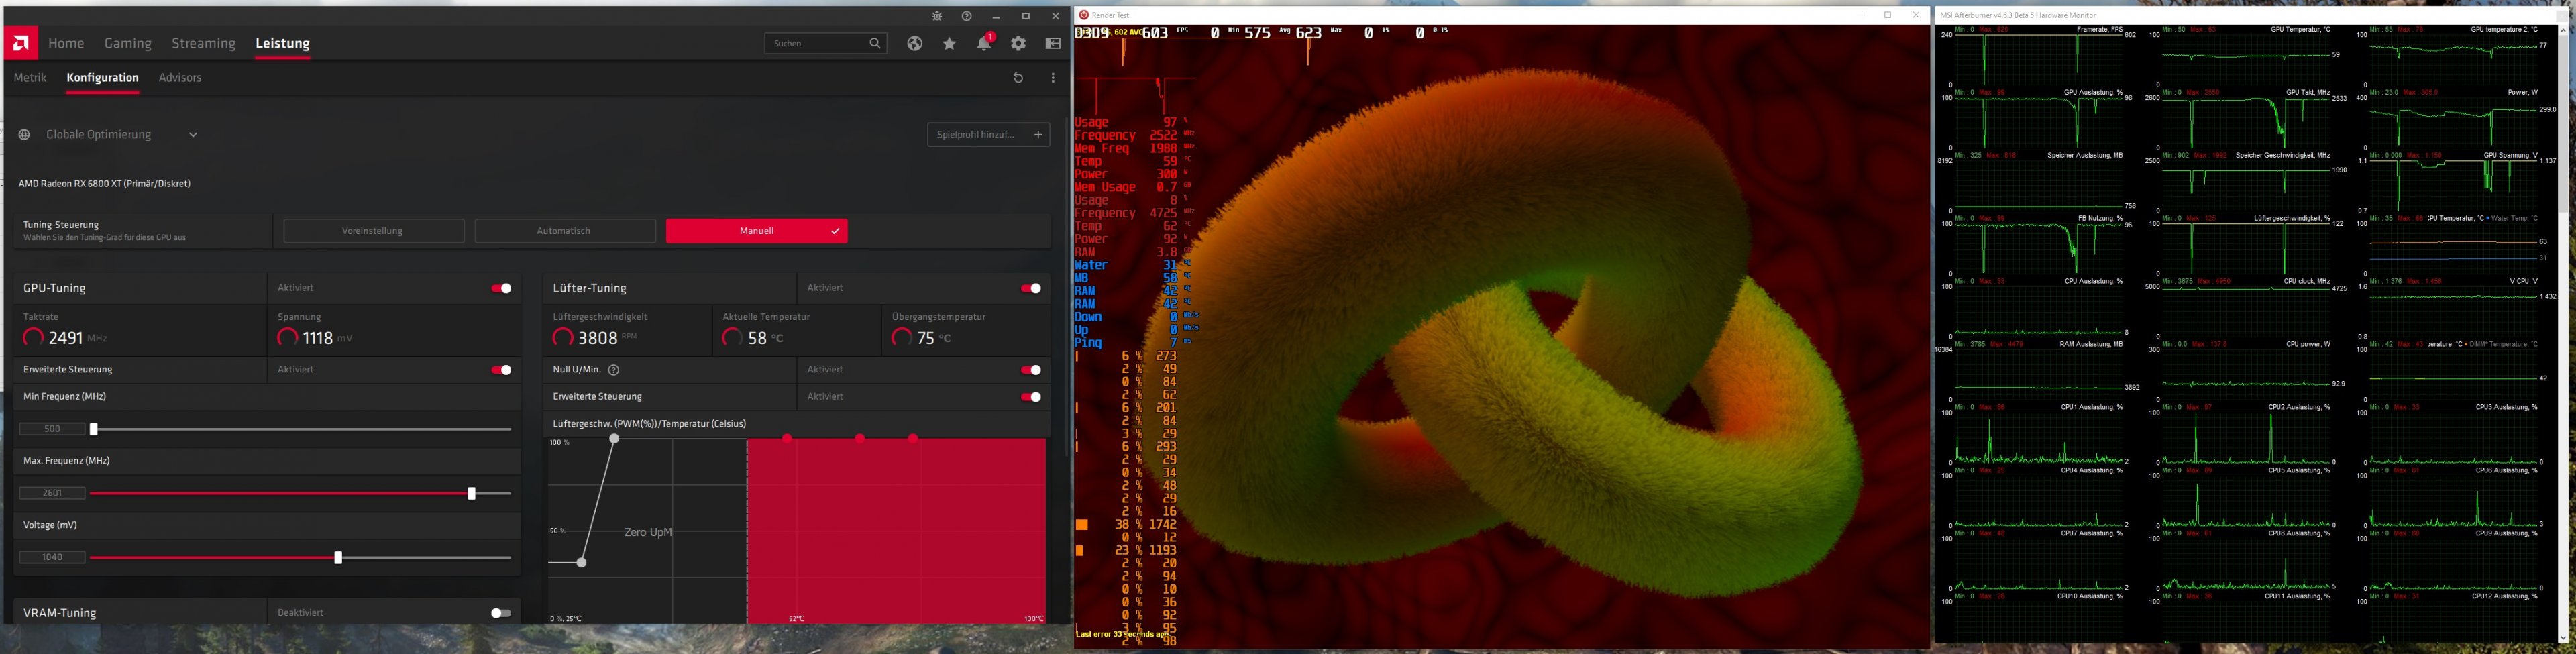The width and height of the screenshot is (2576, 654).
Task: Click the Lüftergeschwindigkeit gauge ring icon
Action: (564, 338)
